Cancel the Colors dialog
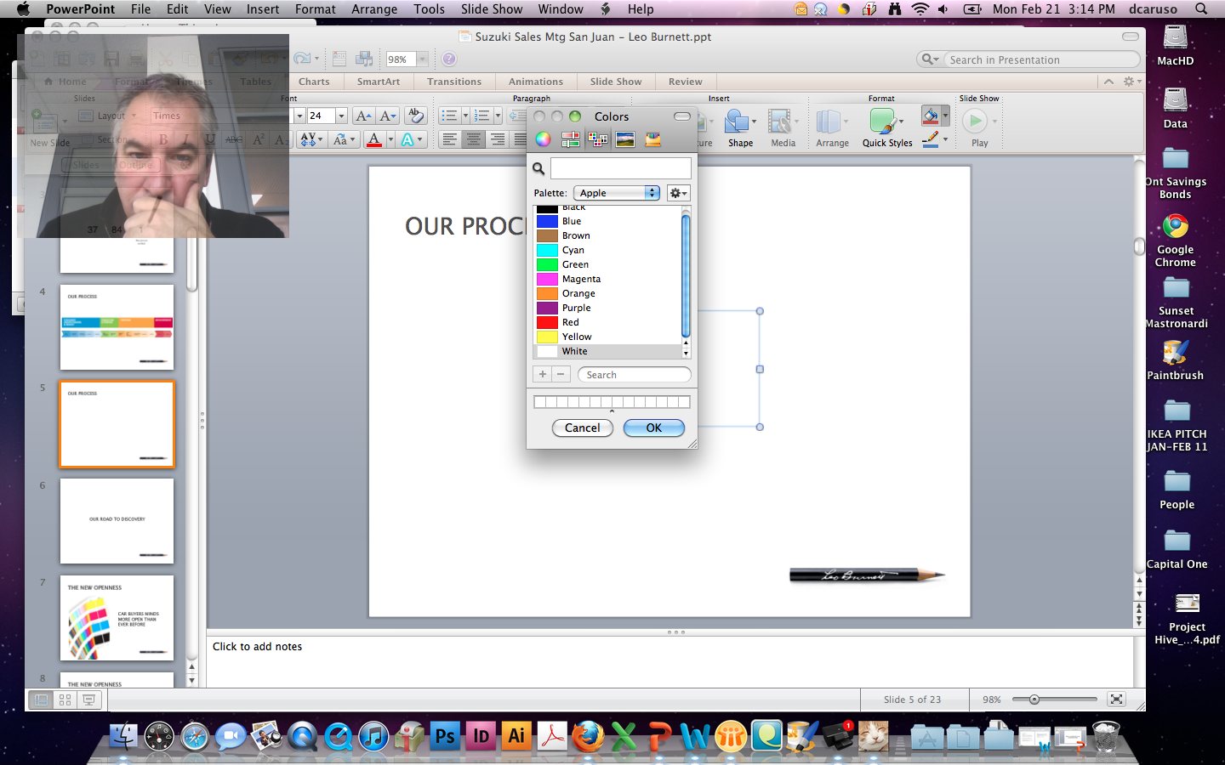 [x=582, y=428]
